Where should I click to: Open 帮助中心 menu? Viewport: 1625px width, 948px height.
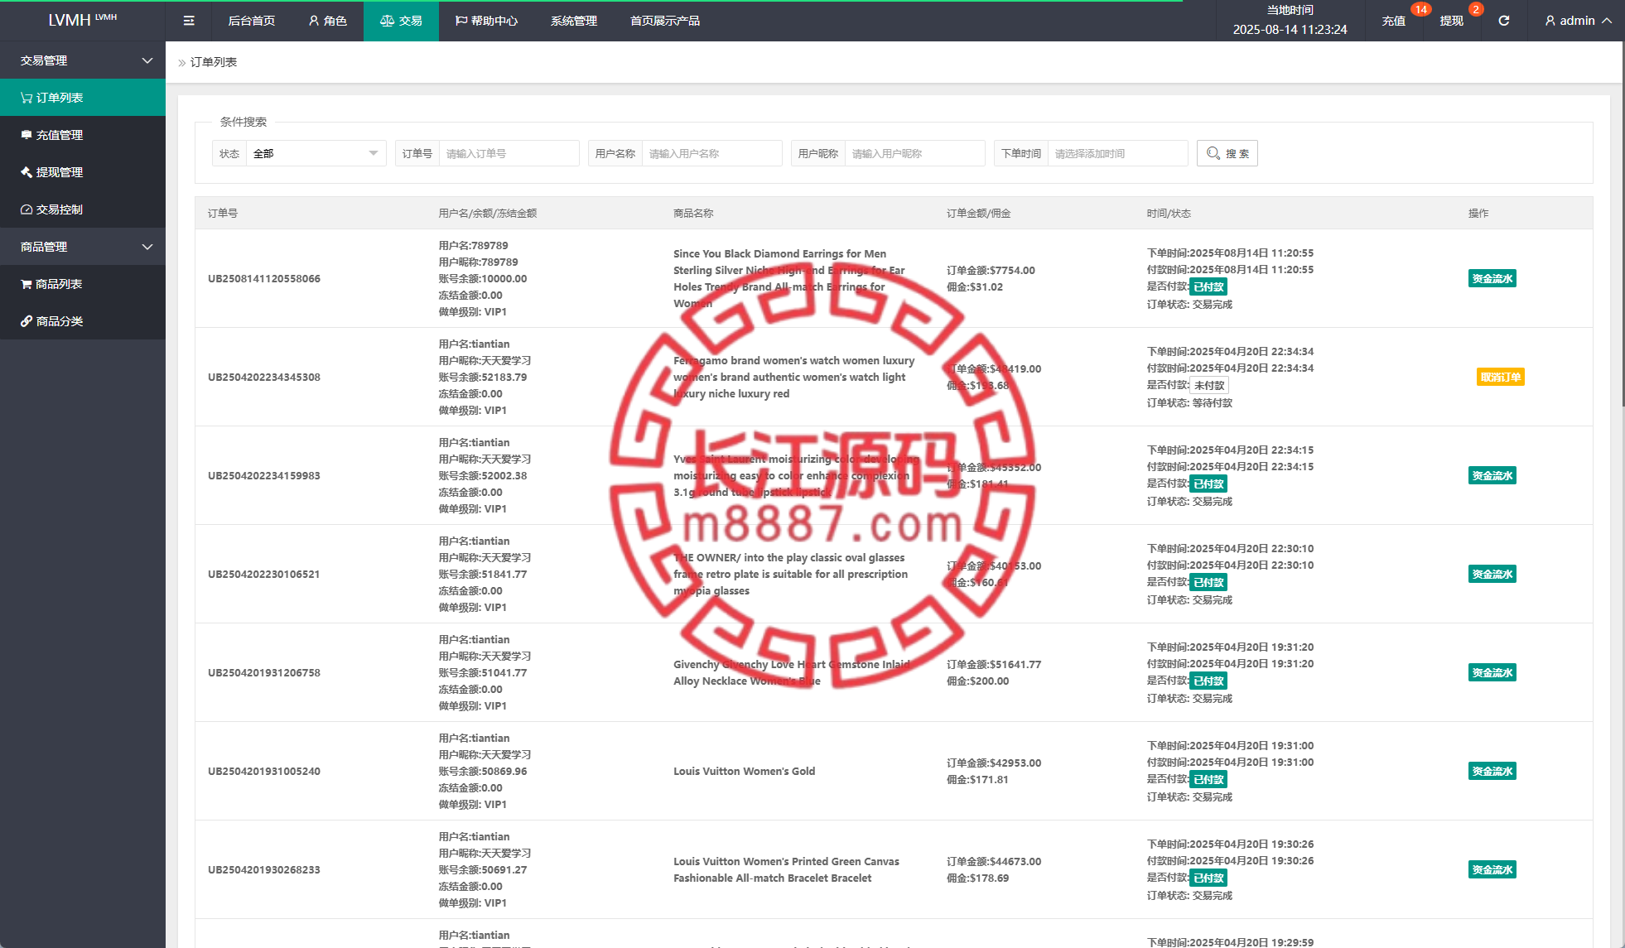(x=486, y=21)
